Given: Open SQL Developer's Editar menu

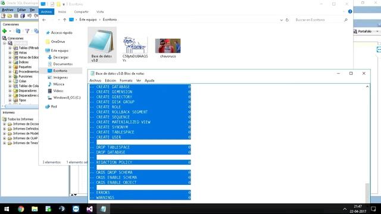Looking at the screenshot, I should [x=21, y=10].
